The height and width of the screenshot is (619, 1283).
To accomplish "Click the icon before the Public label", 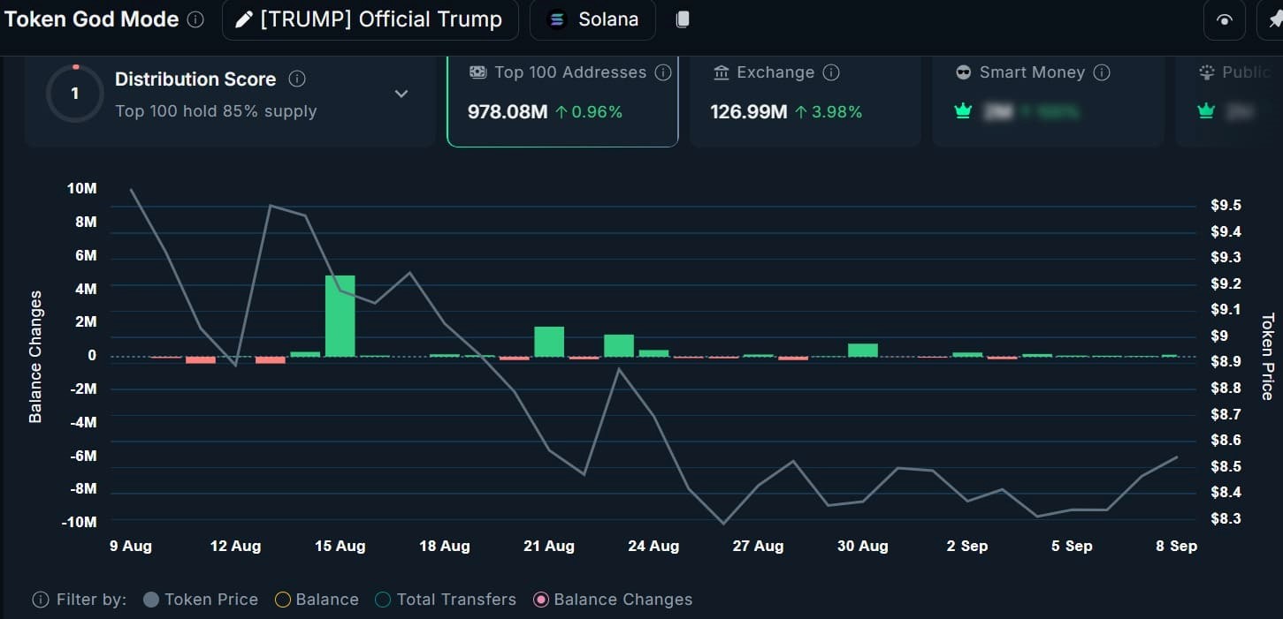I will click(x=1207, y=72).
